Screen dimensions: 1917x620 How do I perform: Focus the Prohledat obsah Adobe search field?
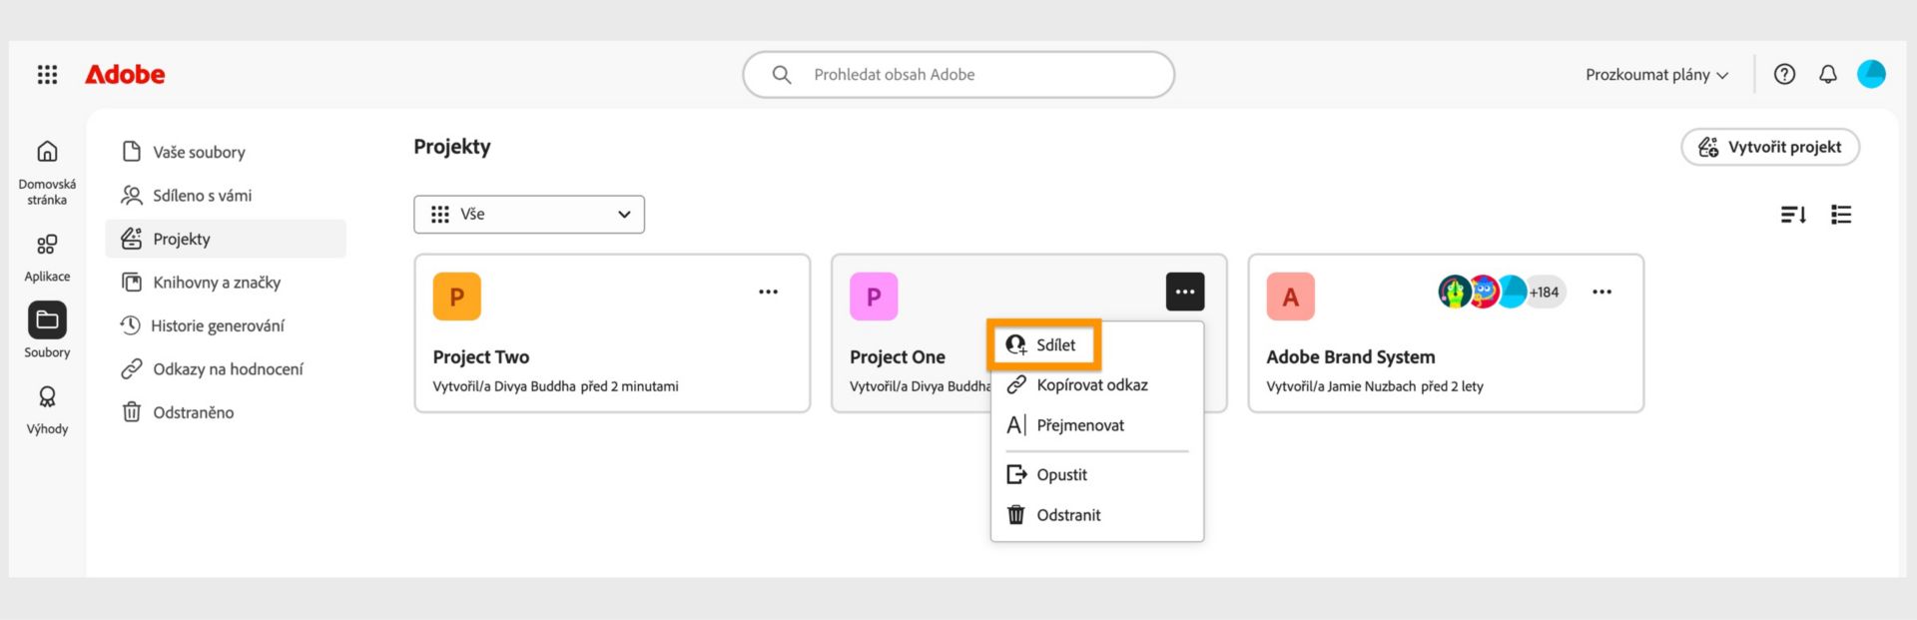click(958, 75)
